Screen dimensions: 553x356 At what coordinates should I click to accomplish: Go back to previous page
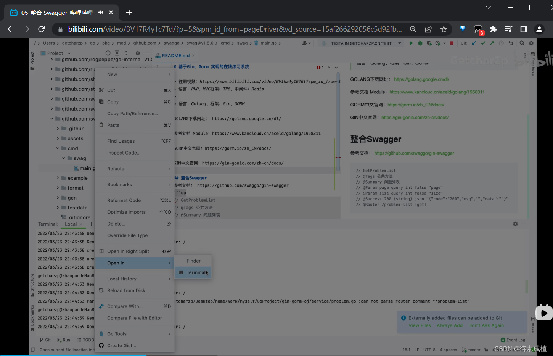coord(11,29)
